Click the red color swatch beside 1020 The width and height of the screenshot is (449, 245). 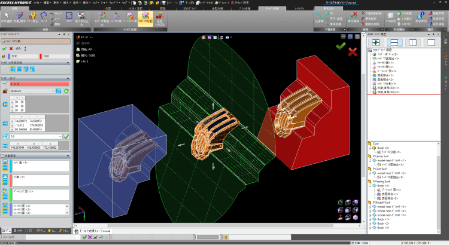click(x=41, y=56)
